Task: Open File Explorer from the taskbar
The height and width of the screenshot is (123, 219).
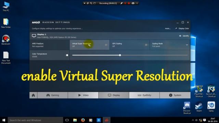Action: [75, 120]
